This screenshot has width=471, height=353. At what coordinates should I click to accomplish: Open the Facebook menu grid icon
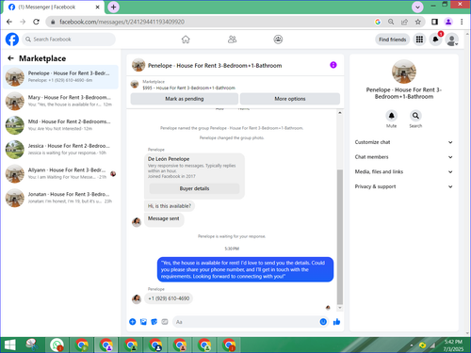pyautogui.click(x=419, y=40)
